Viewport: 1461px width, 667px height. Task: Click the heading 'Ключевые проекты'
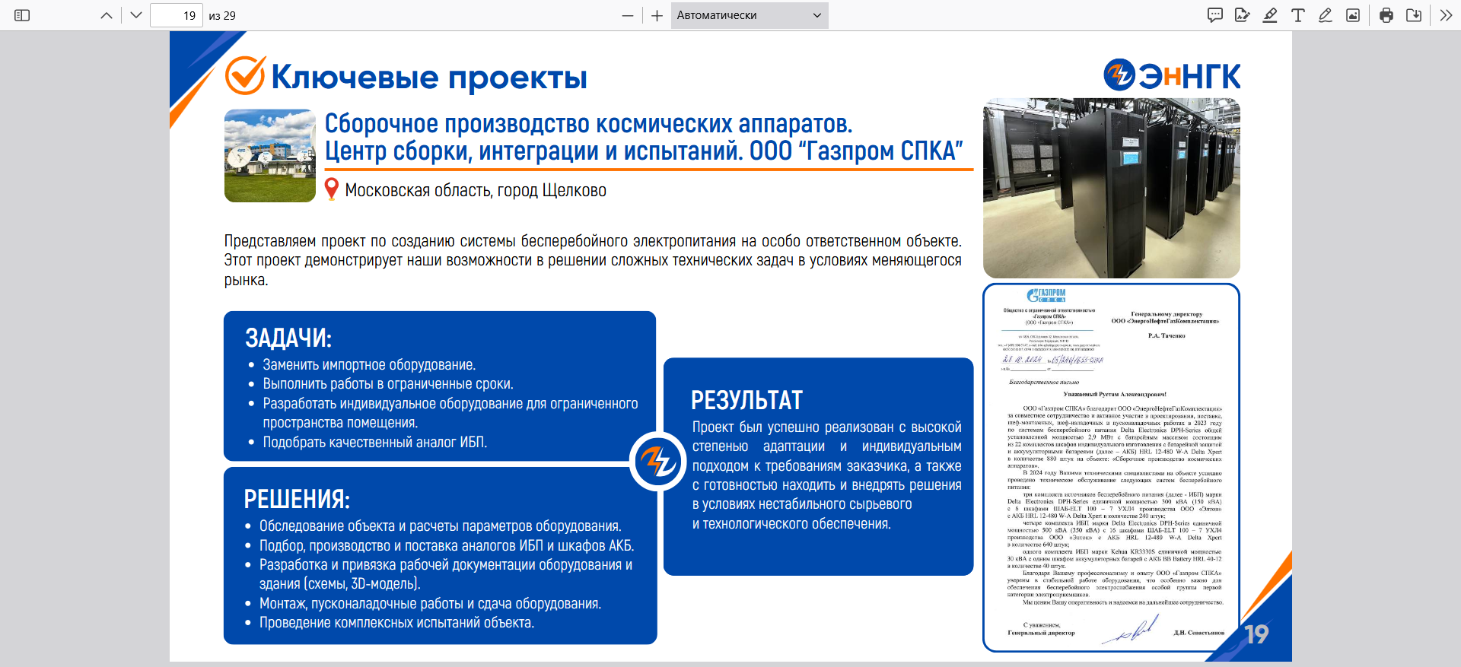pos(429,78)
